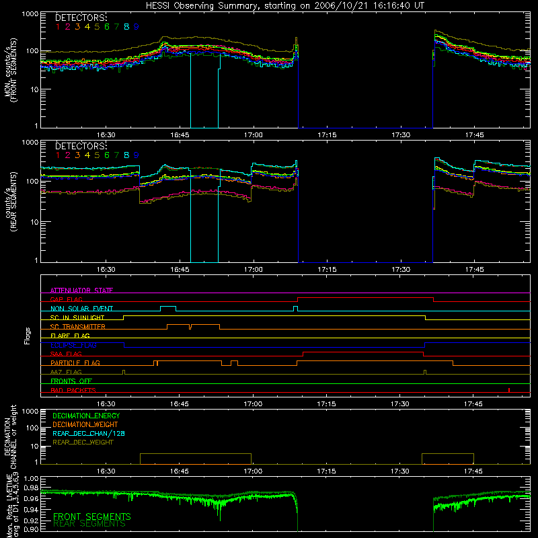The image size is (538, 538).
Task: Click detector 4 in front segments legend
Action: [87, 27]
